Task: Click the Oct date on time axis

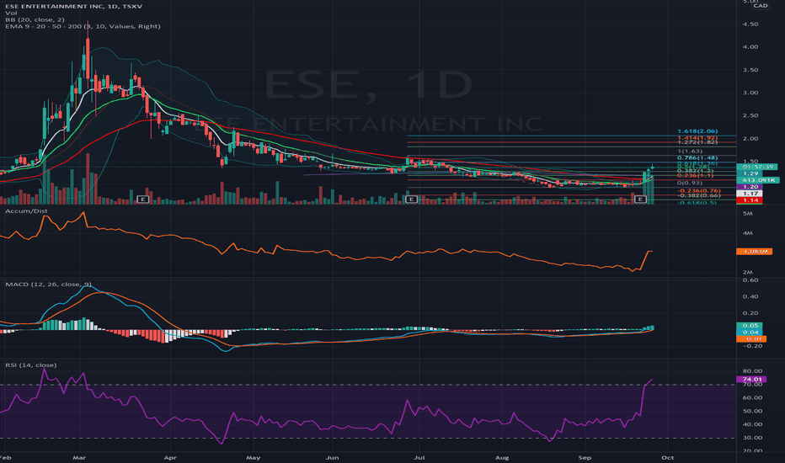Action: (668, 457)
